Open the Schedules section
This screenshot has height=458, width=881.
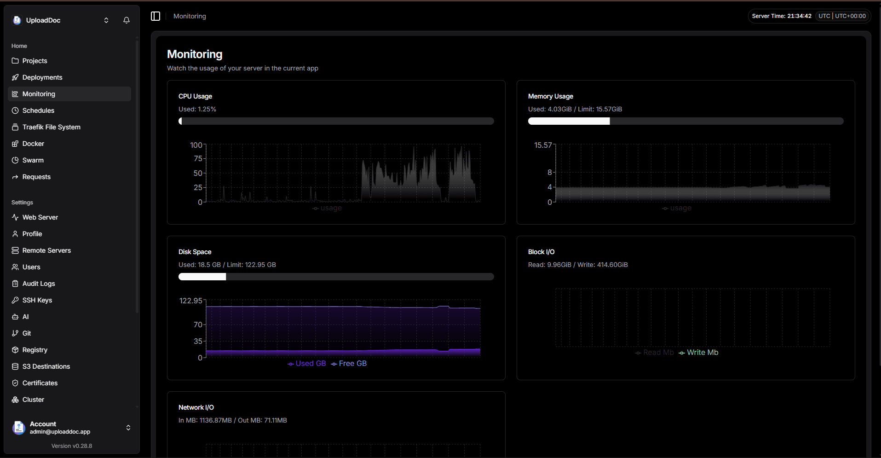coord(69,110)
